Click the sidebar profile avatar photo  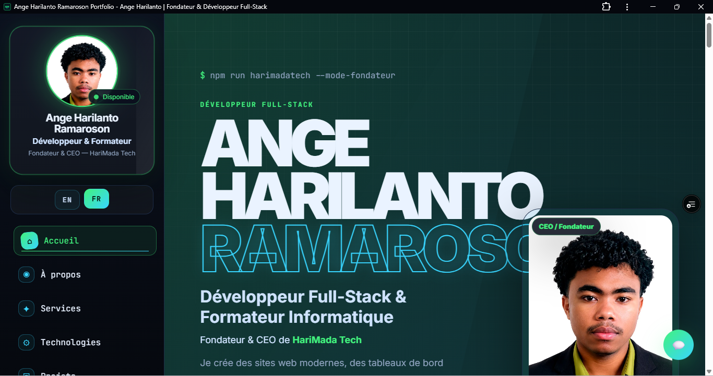(82, 71)
